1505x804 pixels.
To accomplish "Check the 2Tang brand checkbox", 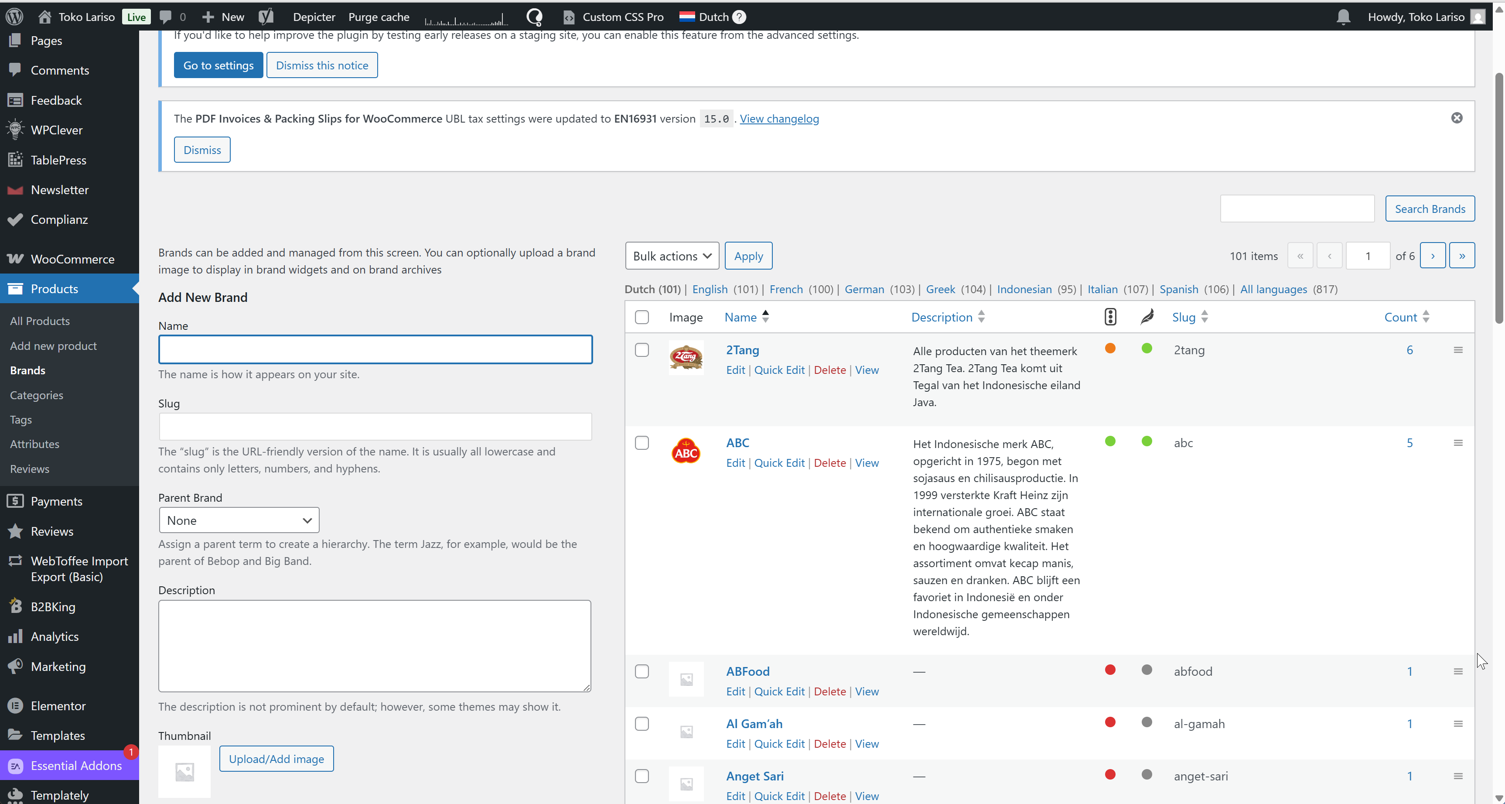I will (x=642, y=350).
